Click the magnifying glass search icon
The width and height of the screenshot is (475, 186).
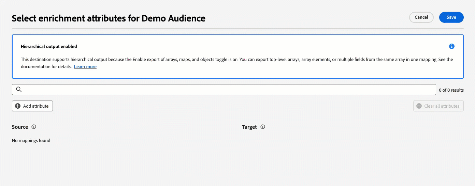pyautogui.click(x=19, y=89)
